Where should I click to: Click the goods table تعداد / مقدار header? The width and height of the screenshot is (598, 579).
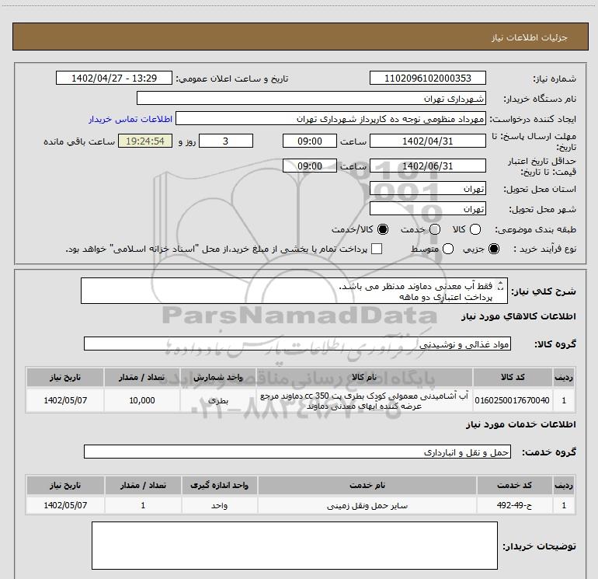[x=142, y=377]
